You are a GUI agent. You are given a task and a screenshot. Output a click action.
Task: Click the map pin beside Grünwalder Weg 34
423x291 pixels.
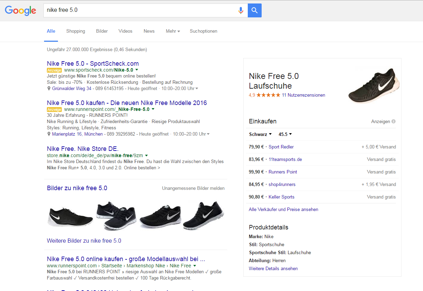click(49, 88)
